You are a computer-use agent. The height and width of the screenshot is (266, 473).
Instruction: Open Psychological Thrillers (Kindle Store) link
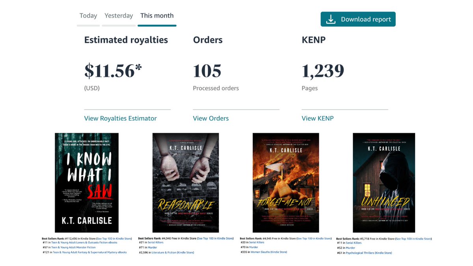369,253
